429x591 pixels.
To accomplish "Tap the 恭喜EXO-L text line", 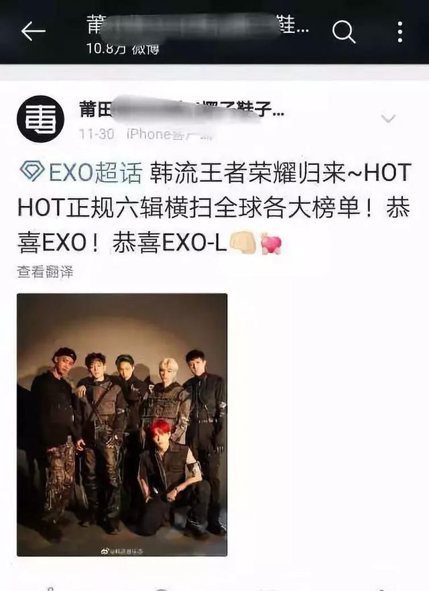I will click(x=170, y=243).
